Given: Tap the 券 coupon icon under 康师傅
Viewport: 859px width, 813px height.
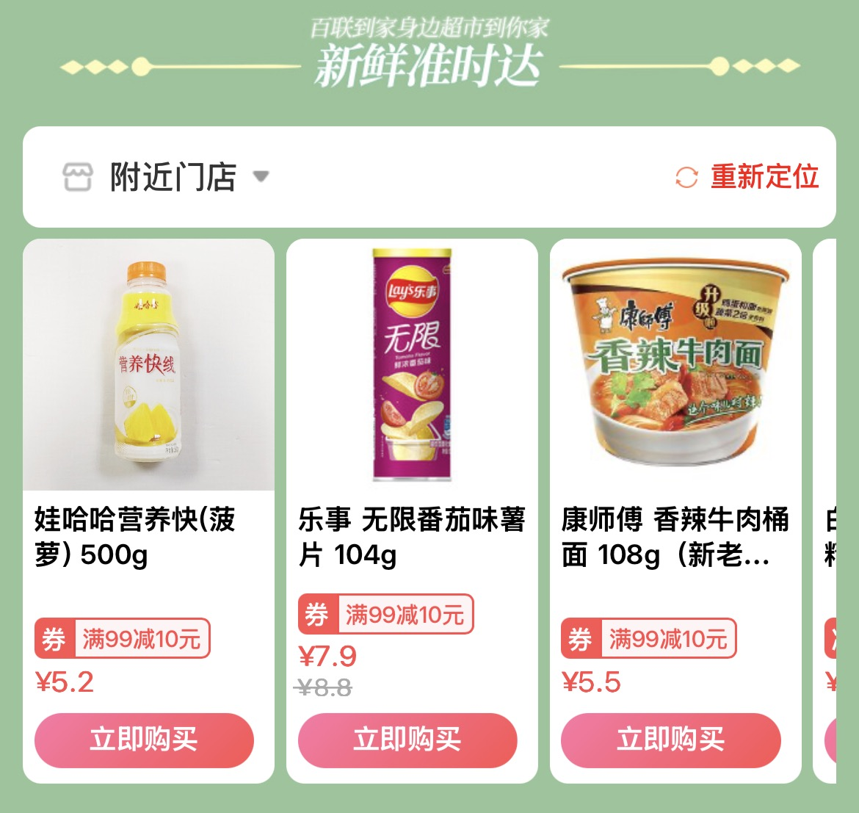Looking at the screenshot, I should click(581, 638).
